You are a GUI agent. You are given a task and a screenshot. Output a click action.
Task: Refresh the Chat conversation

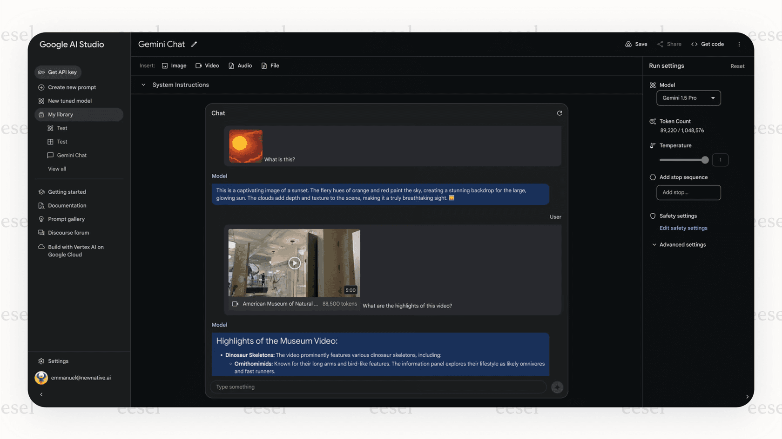pyautogui.click(x=560, y=113)
